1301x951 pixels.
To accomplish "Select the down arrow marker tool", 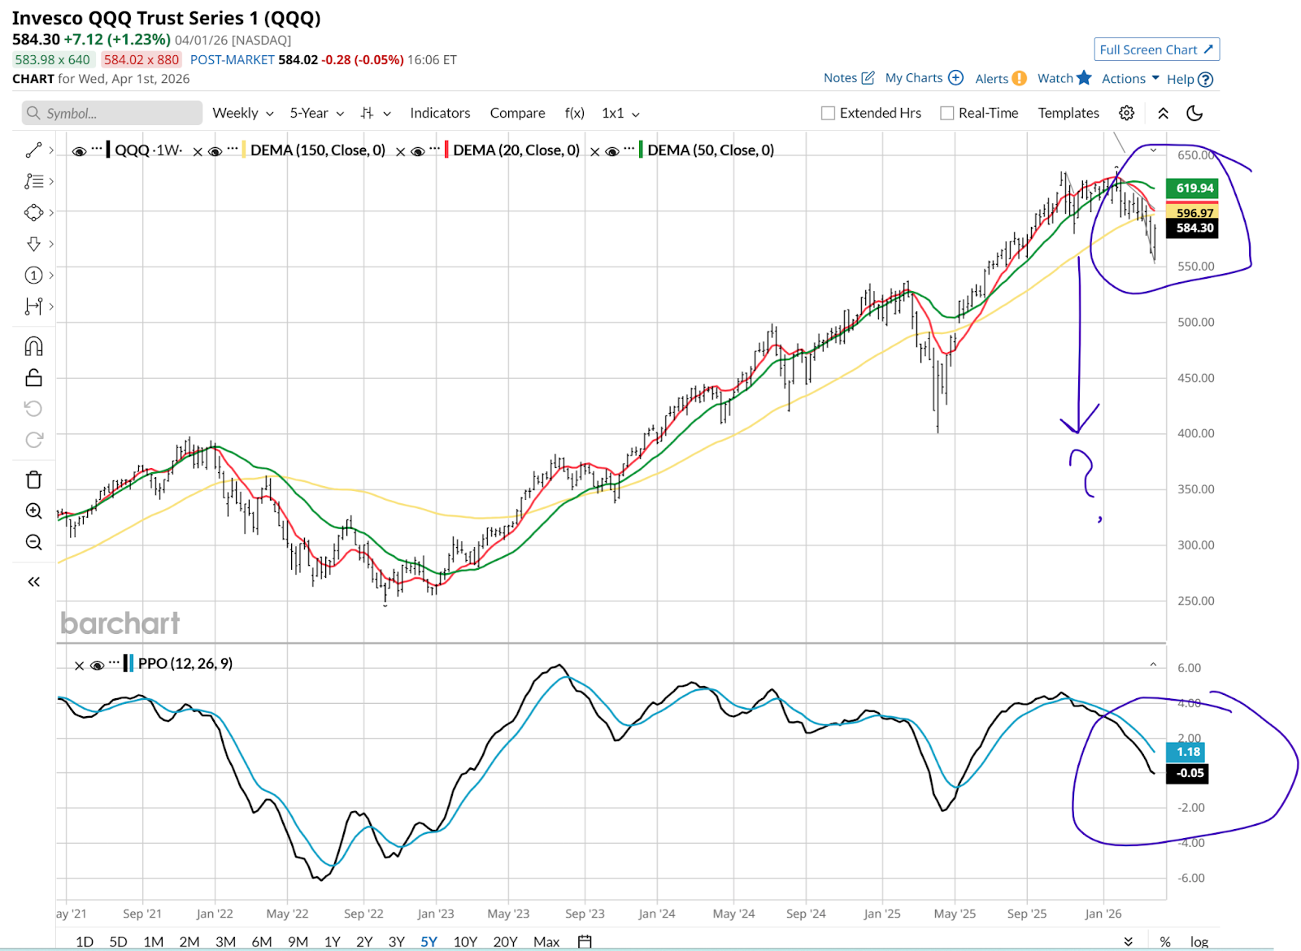I will [33, 244].
